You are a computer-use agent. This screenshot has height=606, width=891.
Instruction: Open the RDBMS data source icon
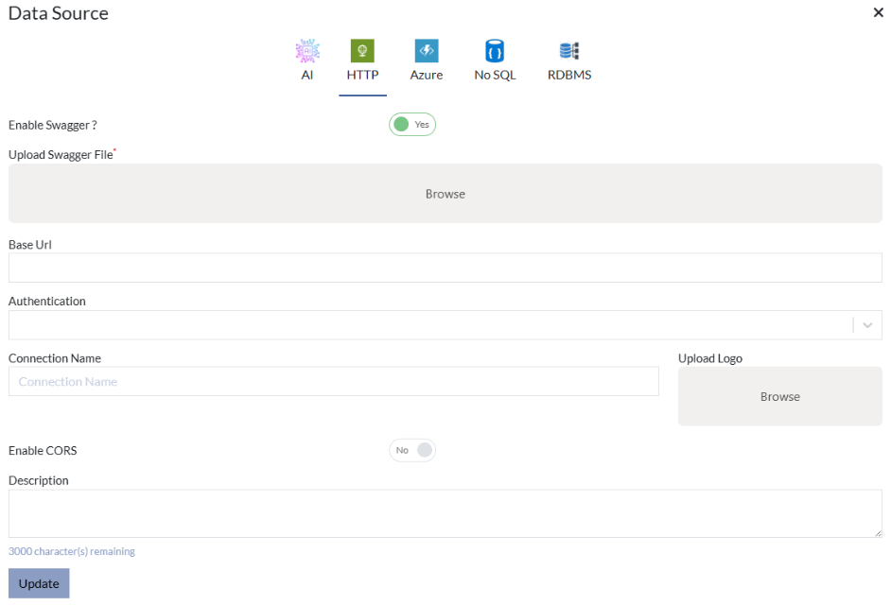568,51
